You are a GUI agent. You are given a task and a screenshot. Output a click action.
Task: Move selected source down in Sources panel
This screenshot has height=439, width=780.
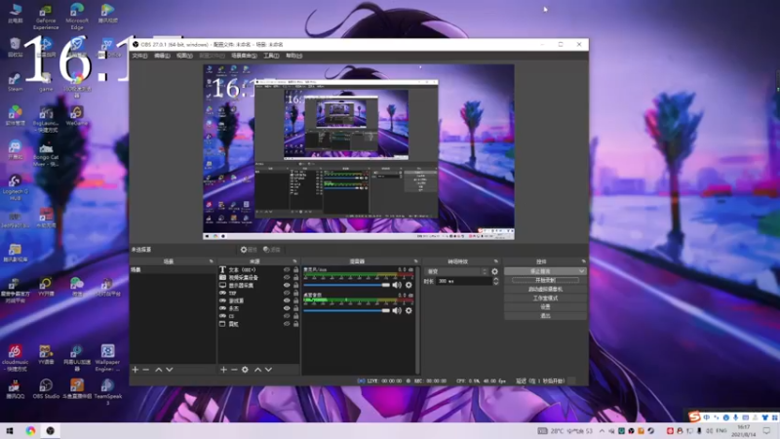(269, 370)
